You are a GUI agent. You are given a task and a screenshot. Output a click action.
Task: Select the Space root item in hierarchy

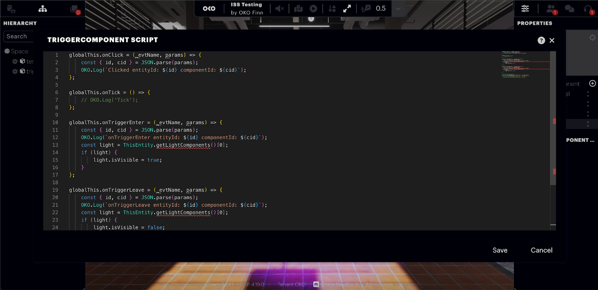click(19, 51)
